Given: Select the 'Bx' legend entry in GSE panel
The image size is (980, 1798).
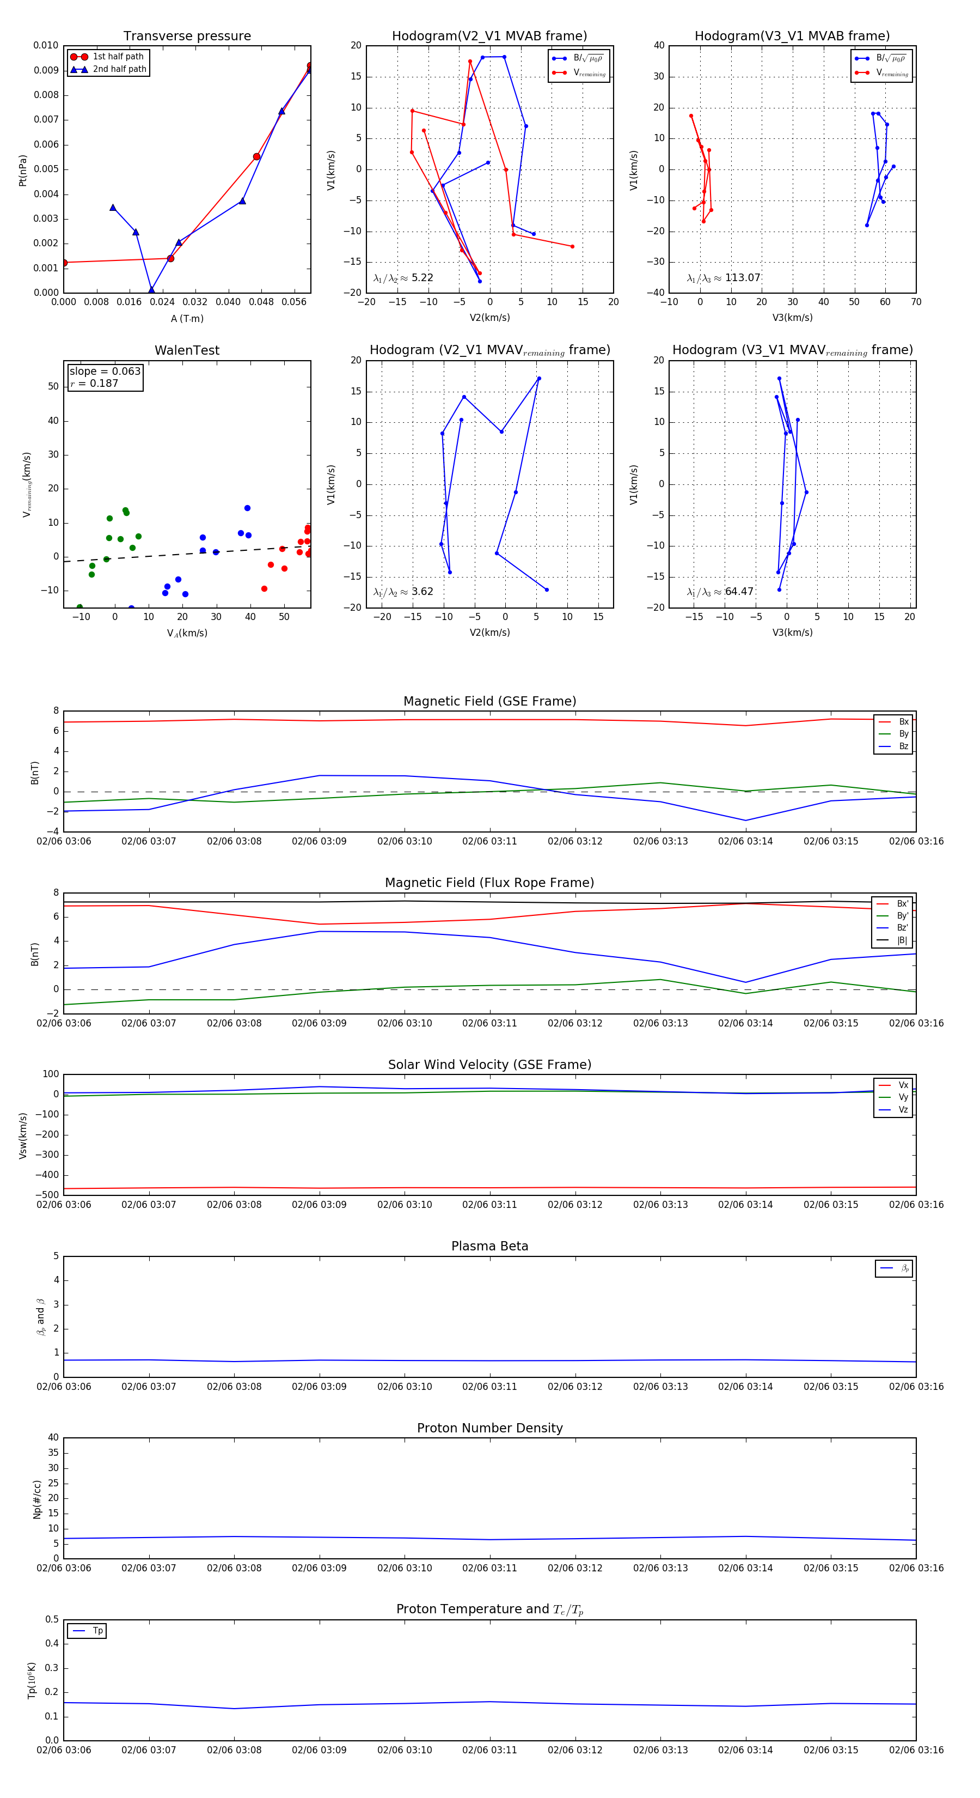Looking at the screenshot, I should (x=893, y=722).
